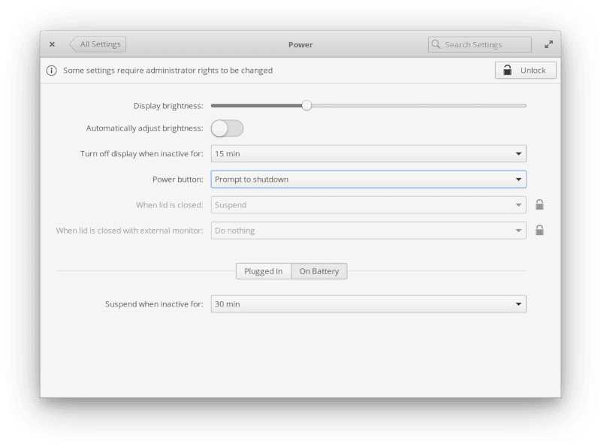Close the Power settings window
Image resolution: width=601 pixels, height=447 pixels.
click(52, 44)
